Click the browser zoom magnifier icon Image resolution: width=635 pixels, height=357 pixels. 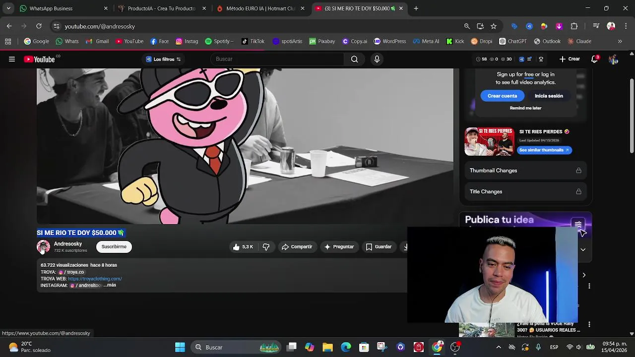click(x=467, y=26)
